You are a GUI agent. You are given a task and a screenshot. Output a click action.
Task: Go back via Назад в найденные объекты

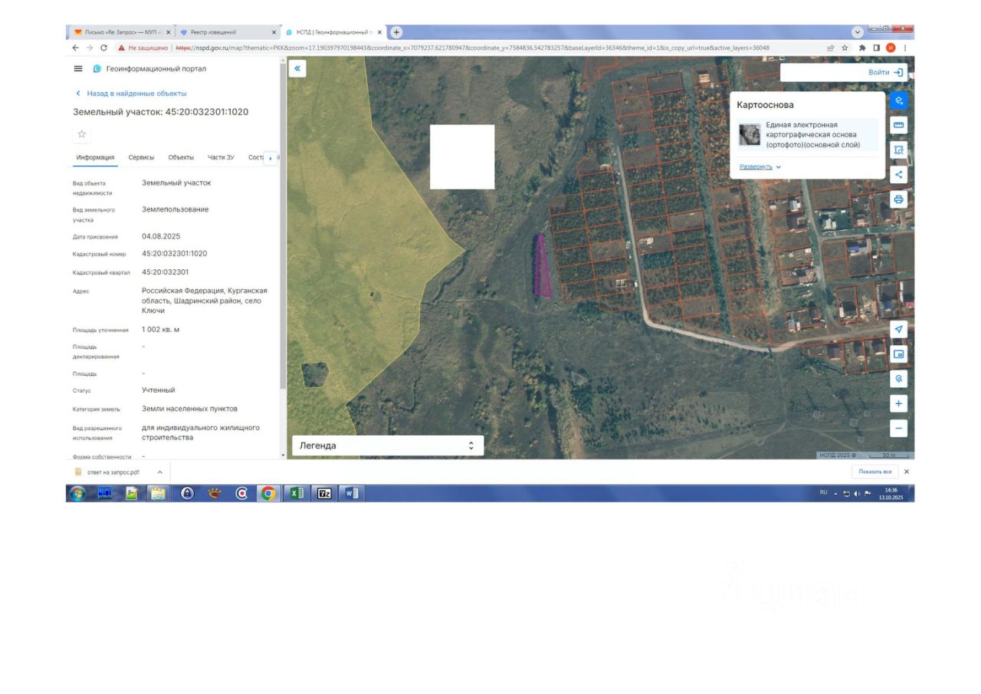(x=131, y=94)
